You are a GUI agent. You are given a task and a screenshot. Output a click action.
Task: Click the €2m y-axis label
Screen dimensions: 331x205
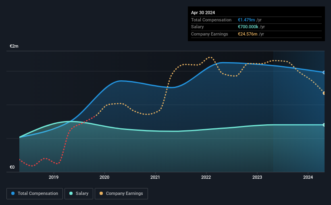coord(14,46)
